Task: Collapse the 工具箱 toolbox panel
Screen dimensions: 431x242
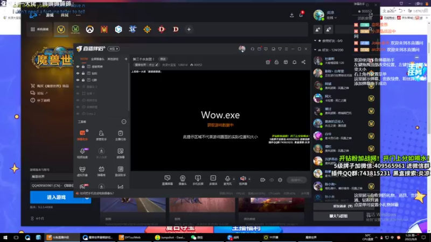Action: [124, 122]
